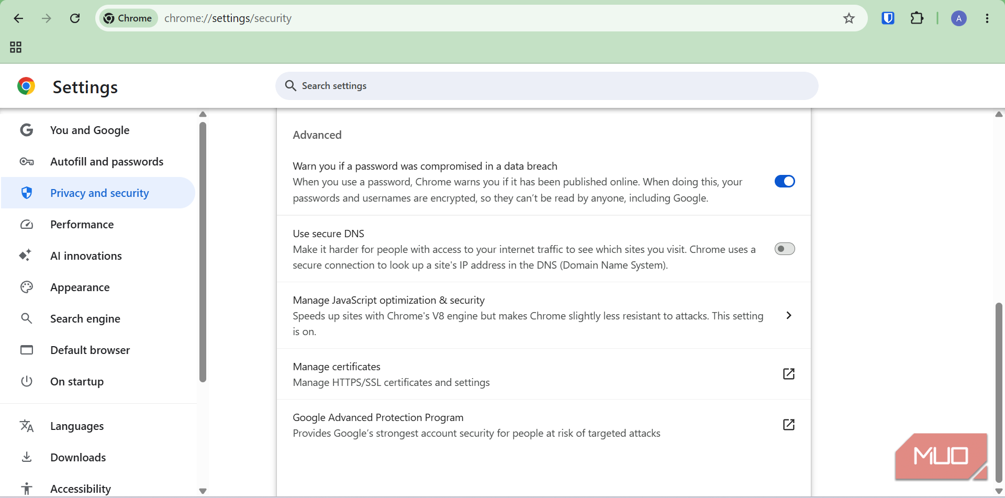
Task: Reload the settings page
Action: click(75, 18)
